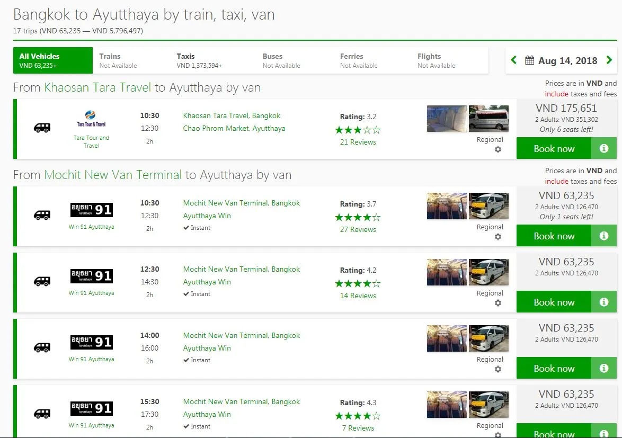Click van icon of Khaosan Tara Travel trip
Image resolution: width=622 pixels, height=438 pixels.
[42, 128]
